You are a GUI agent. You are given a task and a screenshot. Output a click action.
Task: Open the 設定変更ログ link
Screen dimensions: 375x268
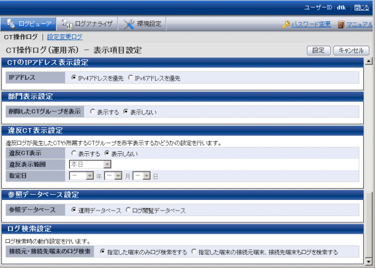[x=64, y=37]
